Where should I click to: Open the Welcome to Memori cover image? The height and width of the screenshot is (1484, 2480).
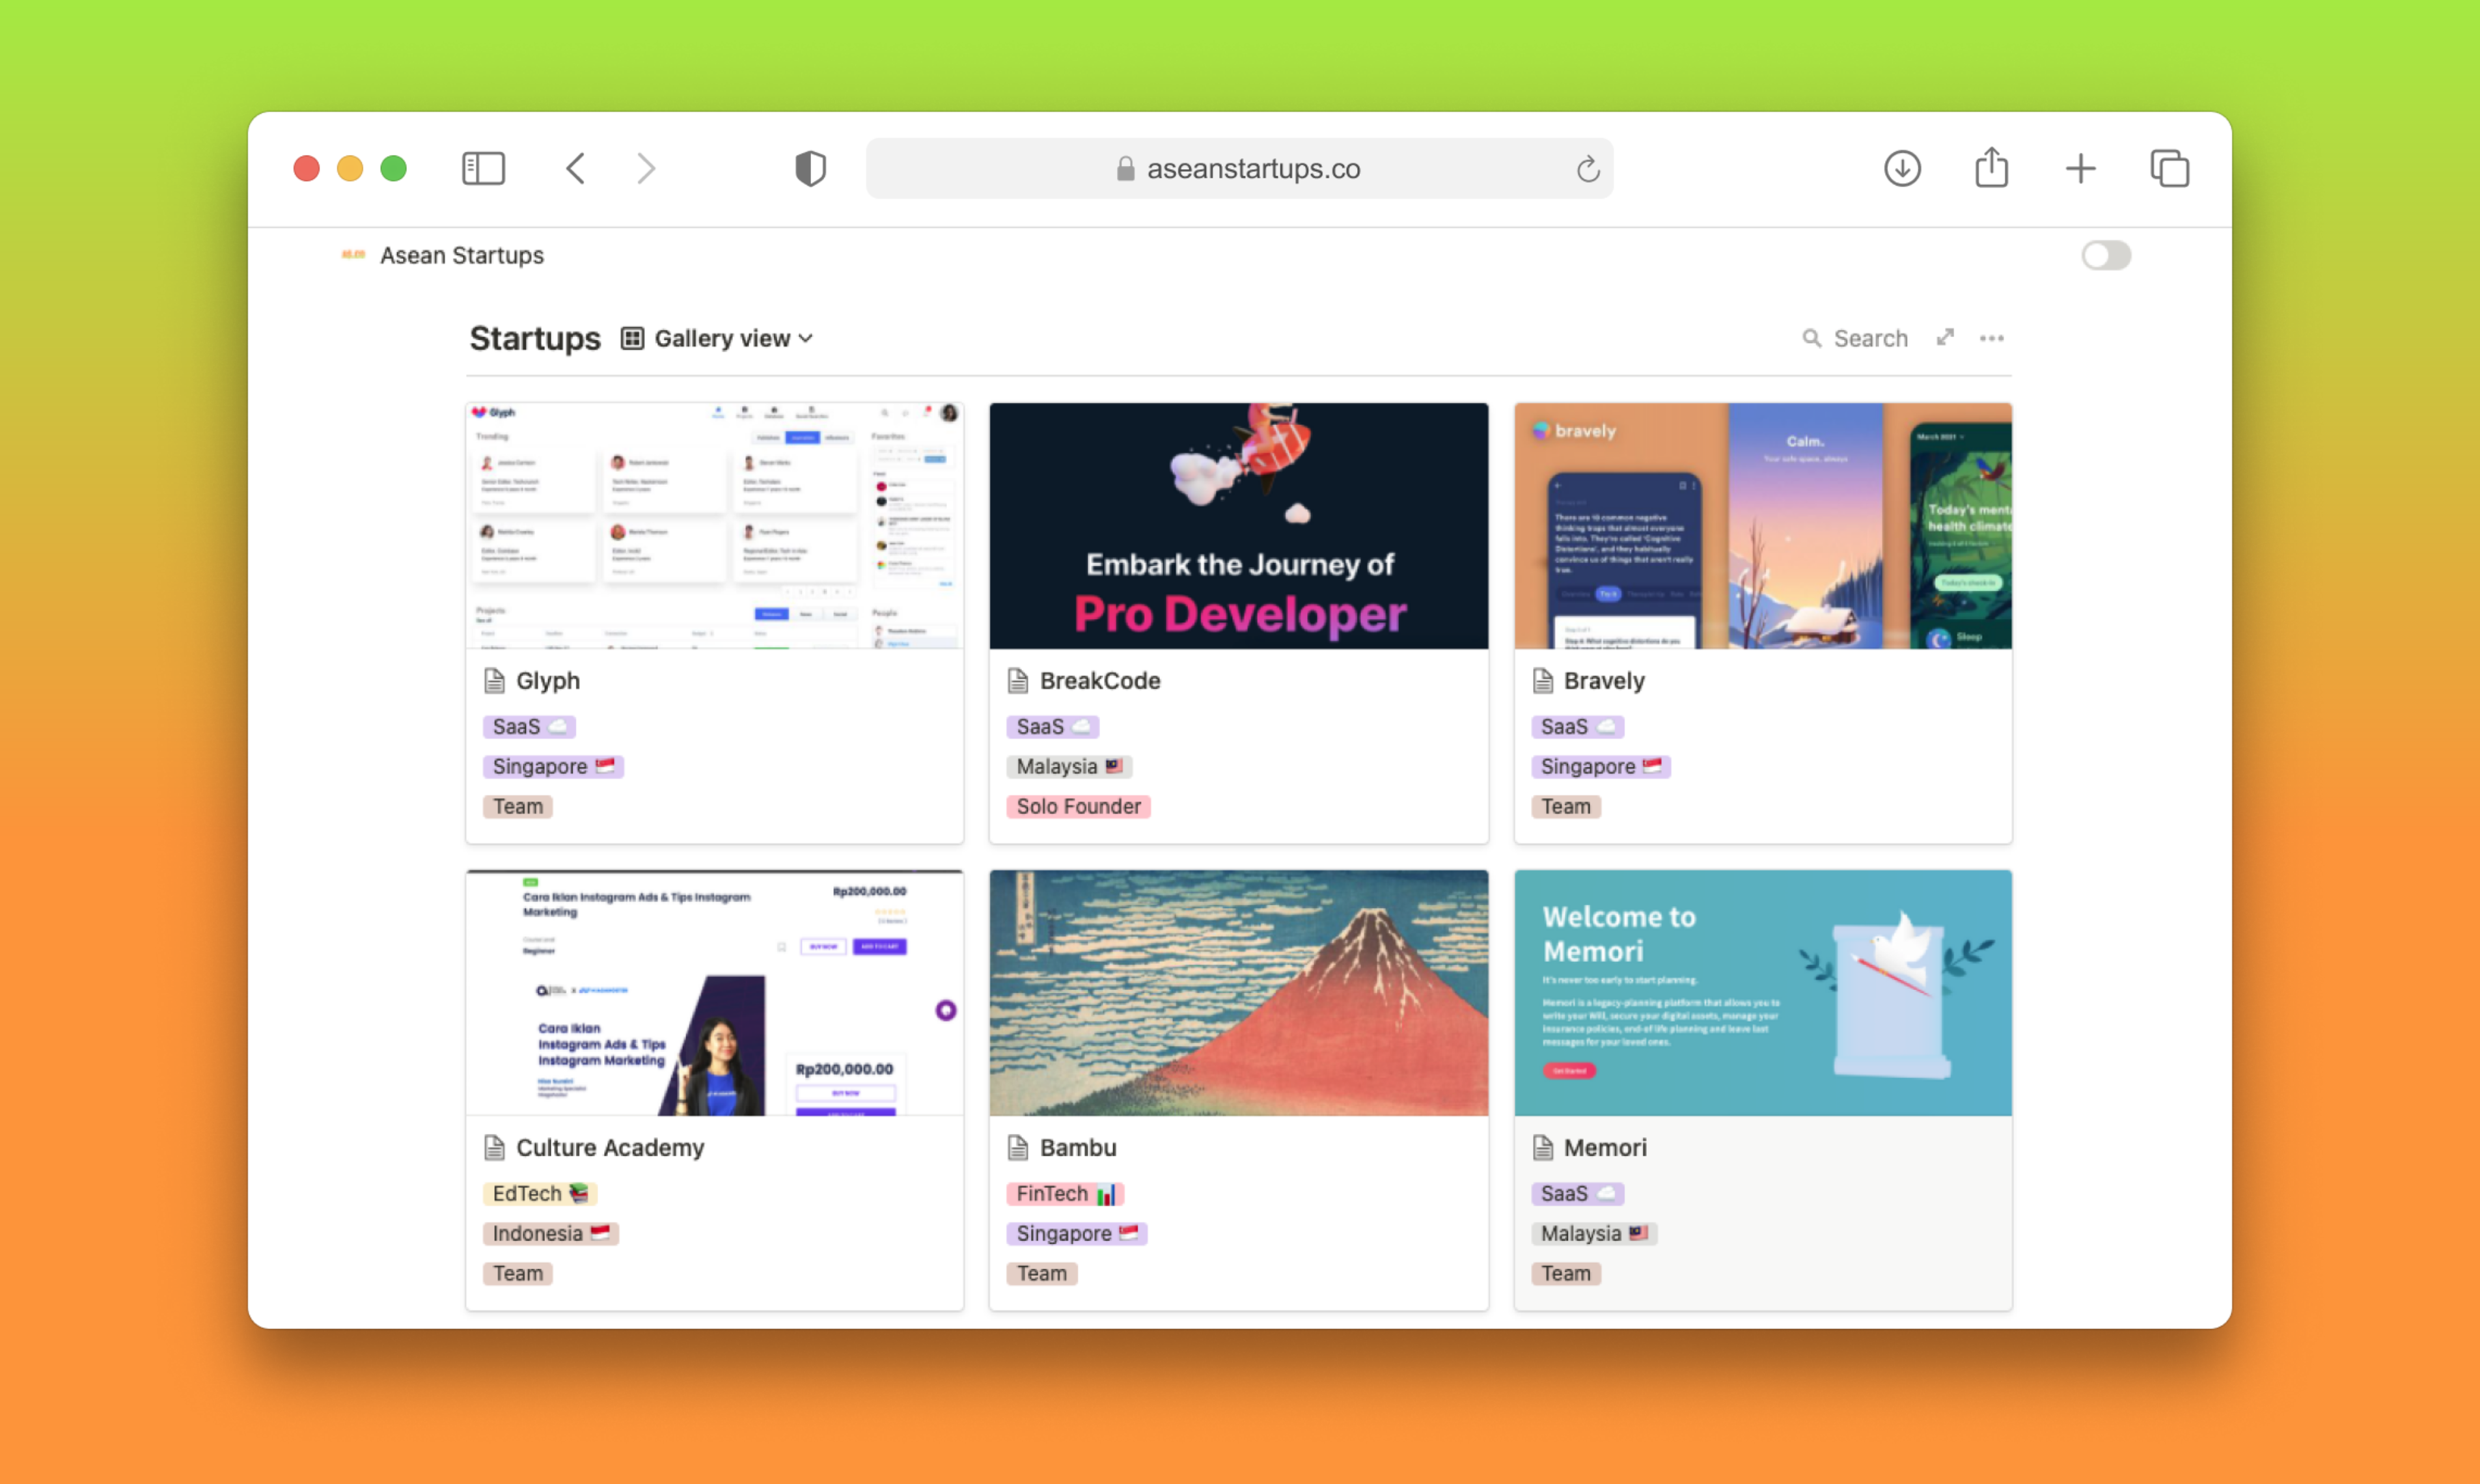[x=1763, y=993]
